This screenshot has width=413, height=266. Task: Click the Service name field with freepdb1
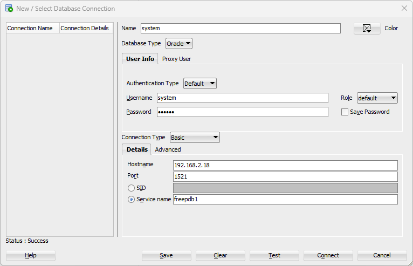pos(286,199)
